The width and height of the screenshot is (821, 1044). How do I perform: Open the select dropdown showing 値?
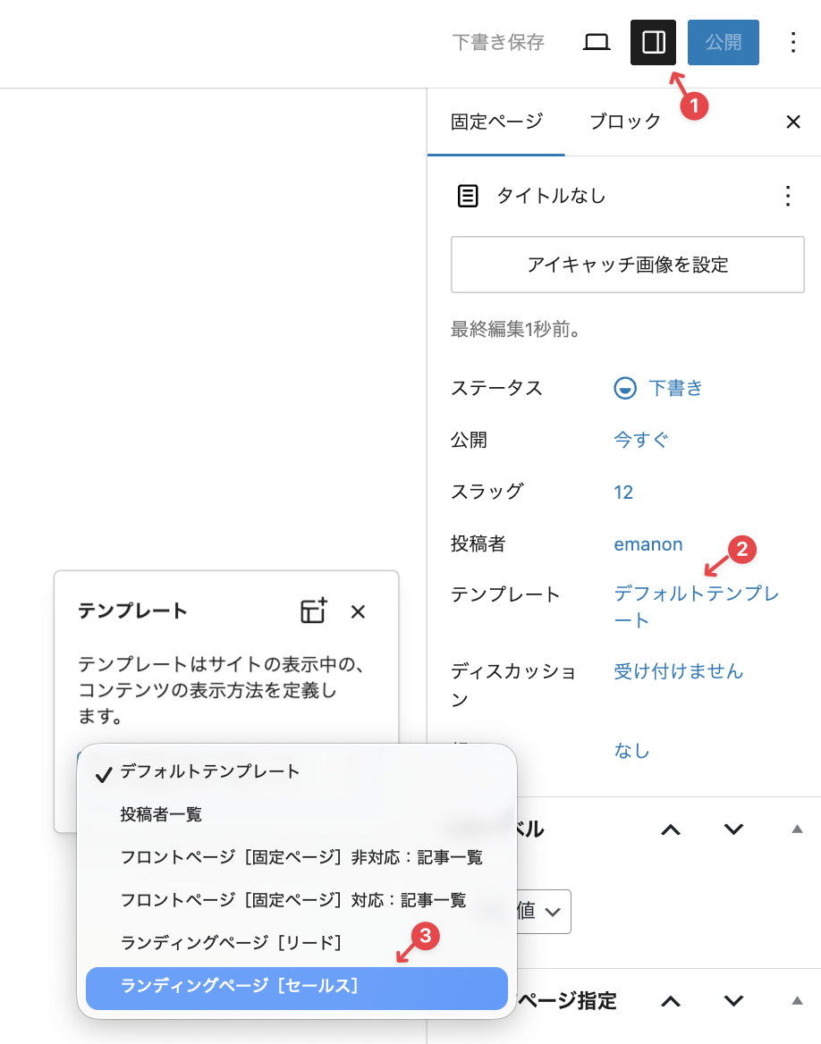click(x=541, y=911)
